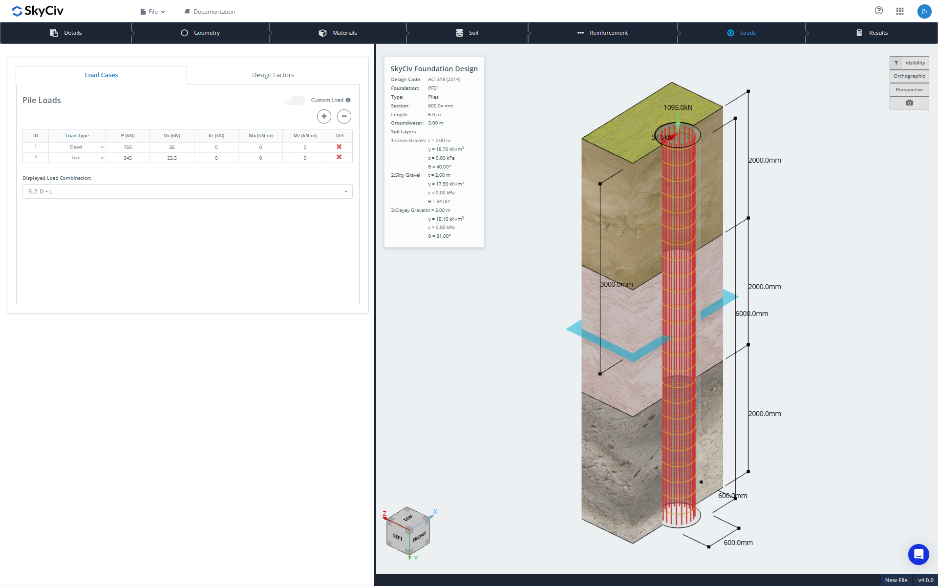
Task: Delete the Dead load row with red X
Action: pos(339,147)
